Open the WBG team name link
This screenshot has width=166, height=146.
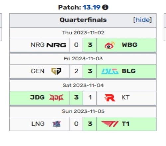pos(129,45)
